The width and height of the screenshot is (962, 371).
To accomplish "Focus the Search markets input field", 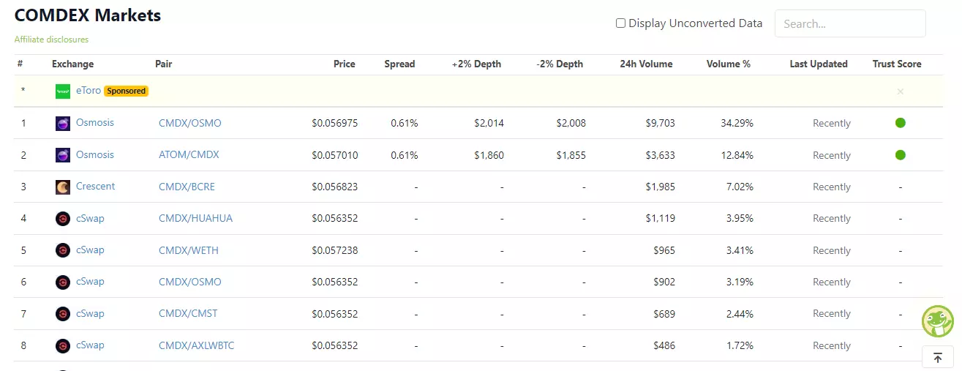I will 850,23.
